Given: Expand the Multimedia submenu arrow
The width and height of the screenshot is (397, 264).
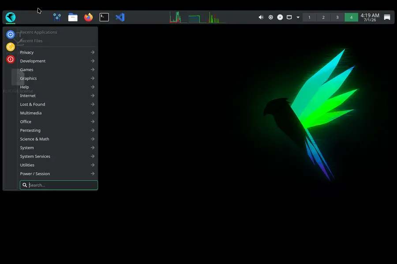Looking at the screenshot, I should point(93,113).
